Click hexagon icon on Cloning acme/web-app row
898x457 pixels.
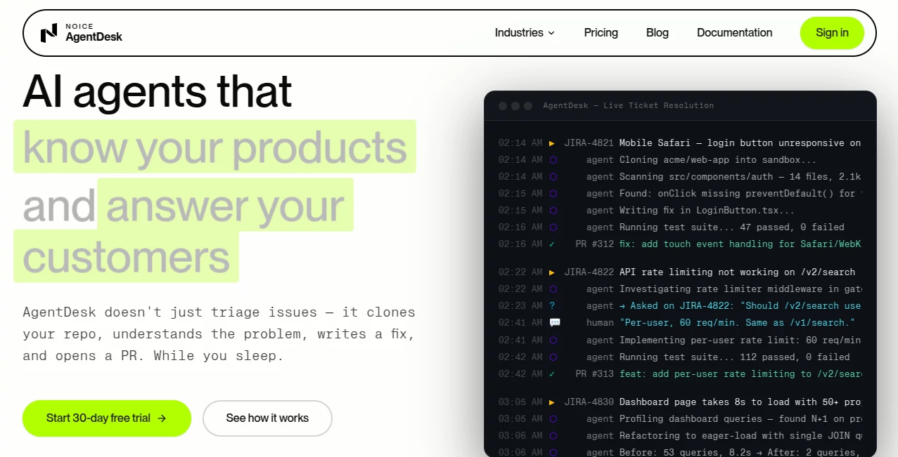[x=553, y=160]
